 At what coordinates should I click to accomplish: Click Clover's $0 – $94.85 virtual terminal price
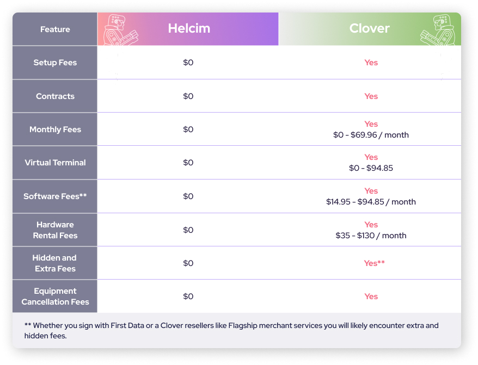pos(371,168)
